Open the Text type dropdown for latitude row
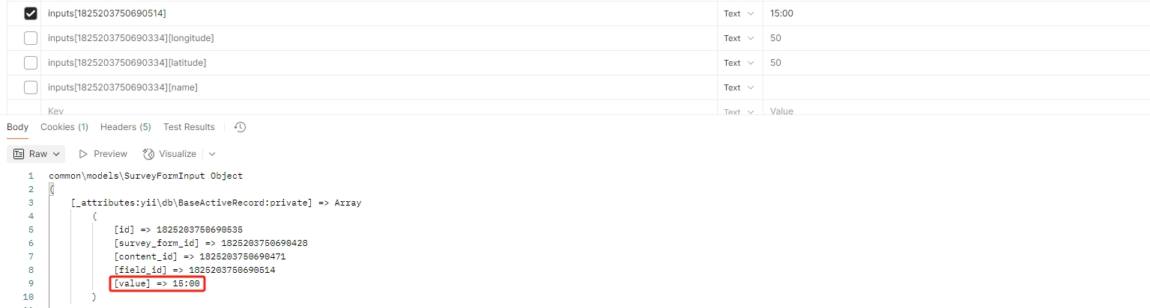Screen dimensions: 1150x308 point(739,63)
